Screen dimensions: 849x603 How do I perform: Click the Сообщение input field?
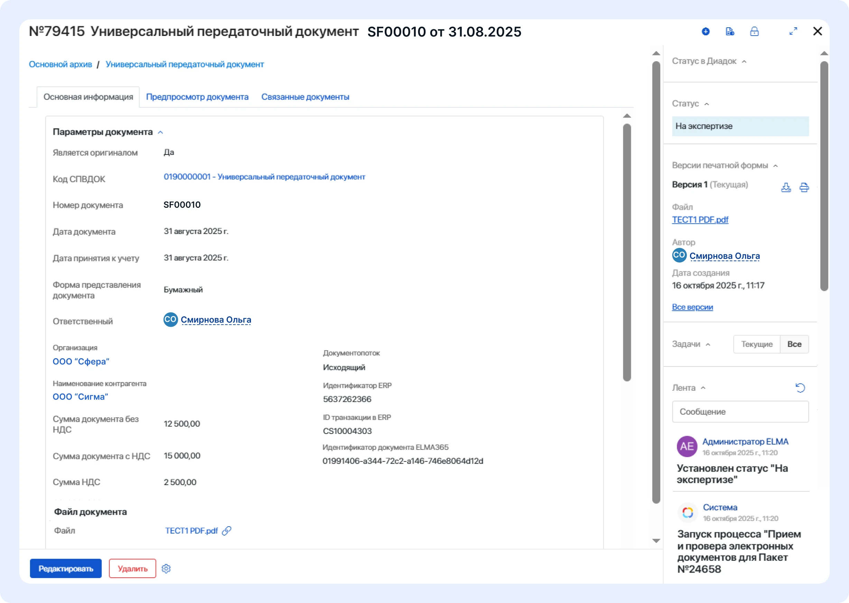[x=740, y=411]
